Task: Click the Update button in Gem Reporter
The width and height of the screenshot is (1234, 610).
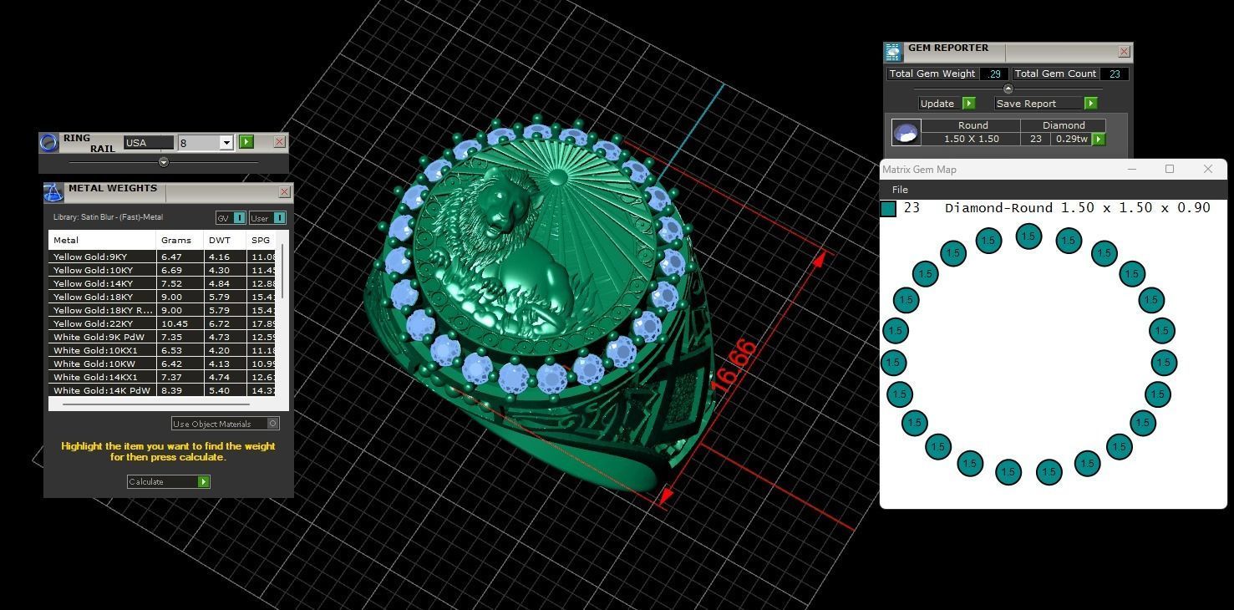Action: 947,104
